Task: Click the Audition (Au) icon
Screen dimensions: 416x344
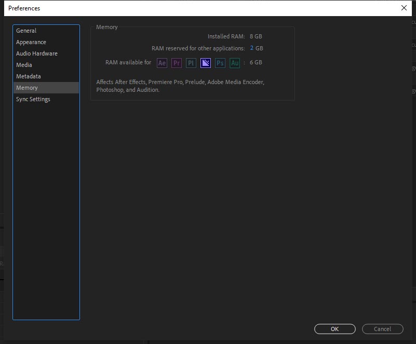Action: click(235, 63)
